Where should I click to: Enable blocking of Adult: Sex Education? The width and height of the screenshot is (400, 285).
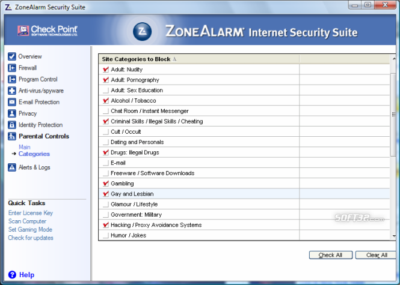coord(105,91)
